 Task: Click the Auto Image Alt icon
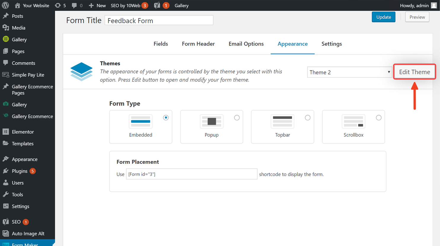(6, 233)
